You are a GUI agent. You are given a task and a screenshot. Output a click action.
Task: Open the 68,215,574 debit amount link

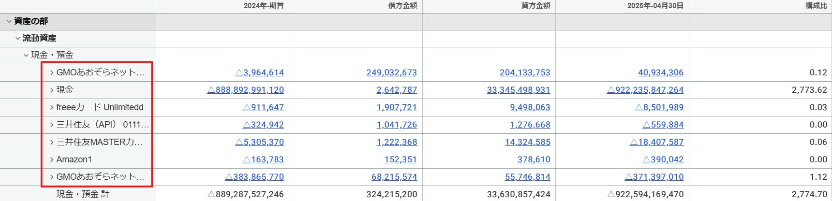[x=394, y=177]
